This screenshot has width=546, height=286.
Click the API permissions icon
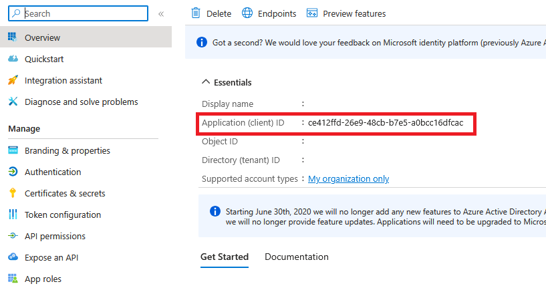[x=13, y=237]
